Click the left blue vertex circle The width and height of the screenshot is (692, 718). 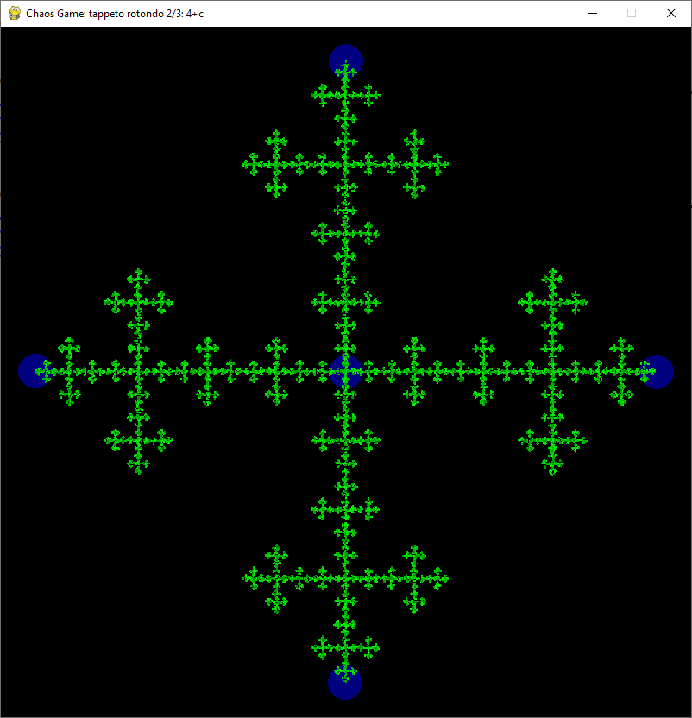pos(35,371)
